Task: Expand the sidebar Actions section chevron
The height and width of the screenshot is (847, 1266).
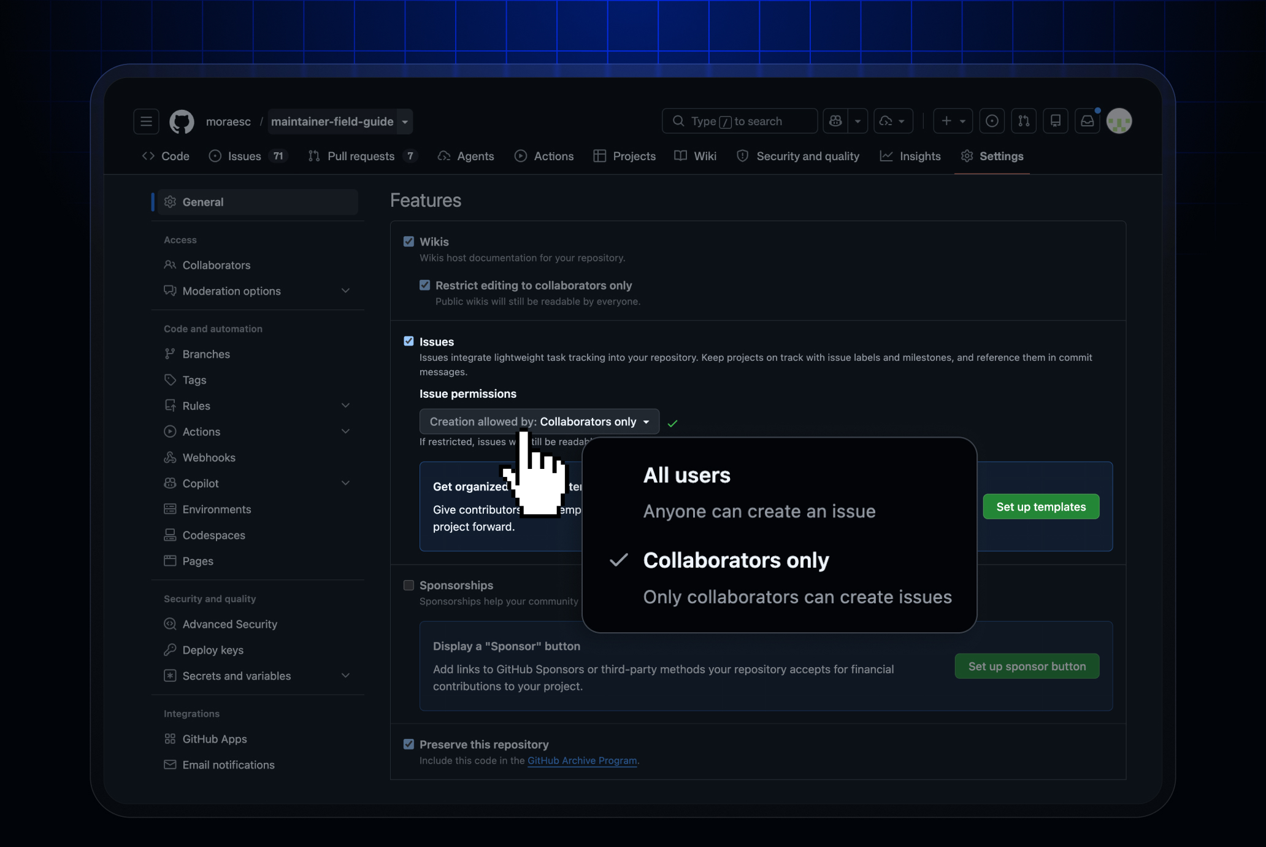Action: [x=346, y=431]
